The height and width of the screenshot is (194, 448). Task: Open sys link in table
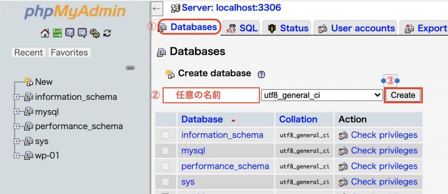point(188,182)
